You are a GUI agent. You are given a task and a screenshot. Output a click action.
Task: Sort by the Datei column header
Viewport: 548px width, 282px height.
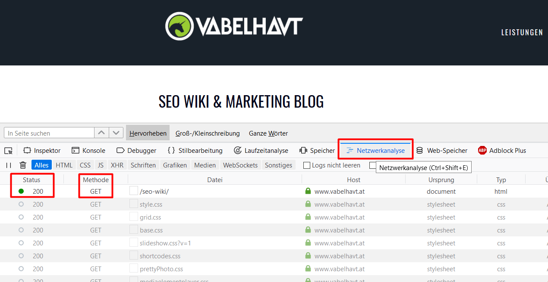(x=215, y=180)
